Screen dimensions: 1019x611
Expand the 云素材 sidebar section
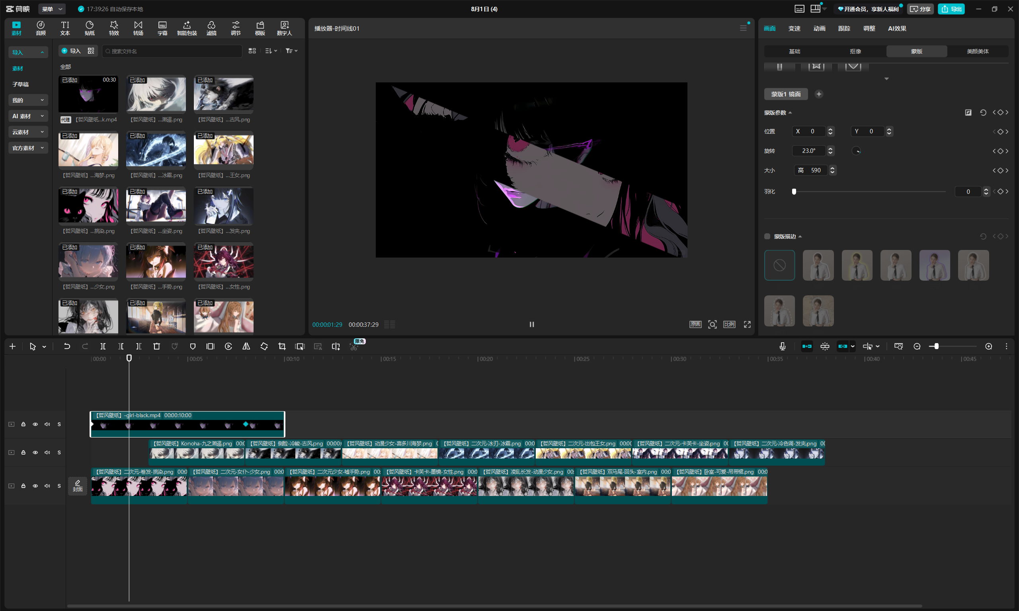pos(28,132)
